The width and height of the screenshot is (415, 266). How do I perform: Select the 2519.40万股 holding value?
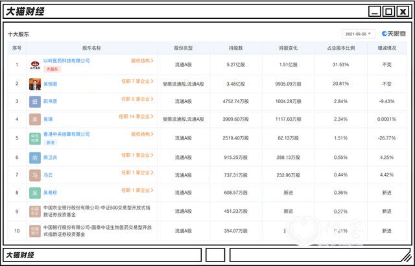tap(235, 138)
